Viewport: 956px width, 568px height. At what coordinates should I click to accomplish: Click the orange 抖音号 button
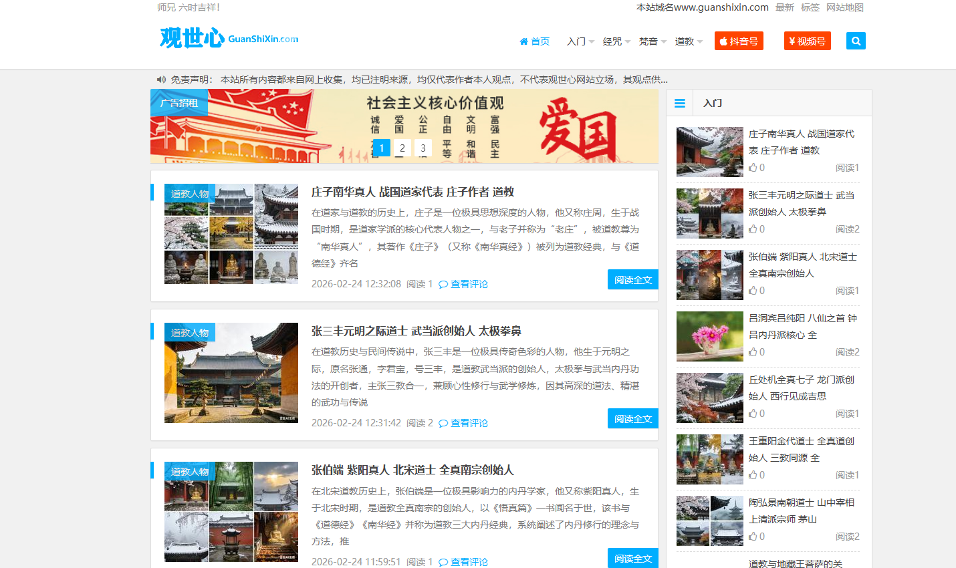739,41
